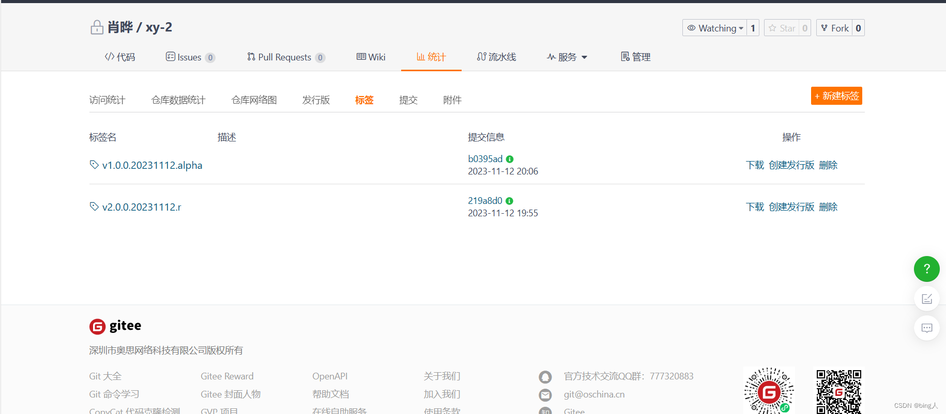
Task: Delete the v2.0.0.20231112.r tag
Action: pos(828,207)
